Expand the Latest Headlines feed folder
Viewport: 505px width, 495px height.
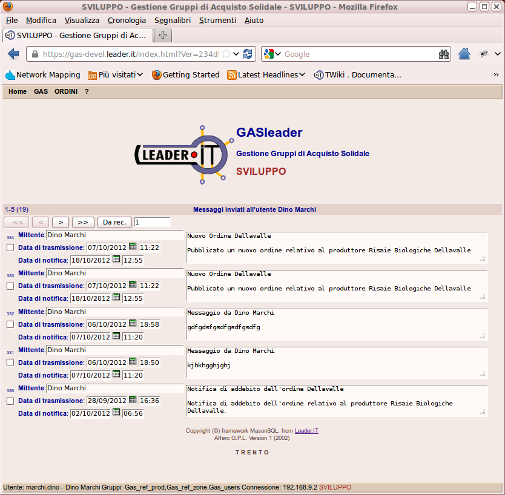click(x=266, y=75)
